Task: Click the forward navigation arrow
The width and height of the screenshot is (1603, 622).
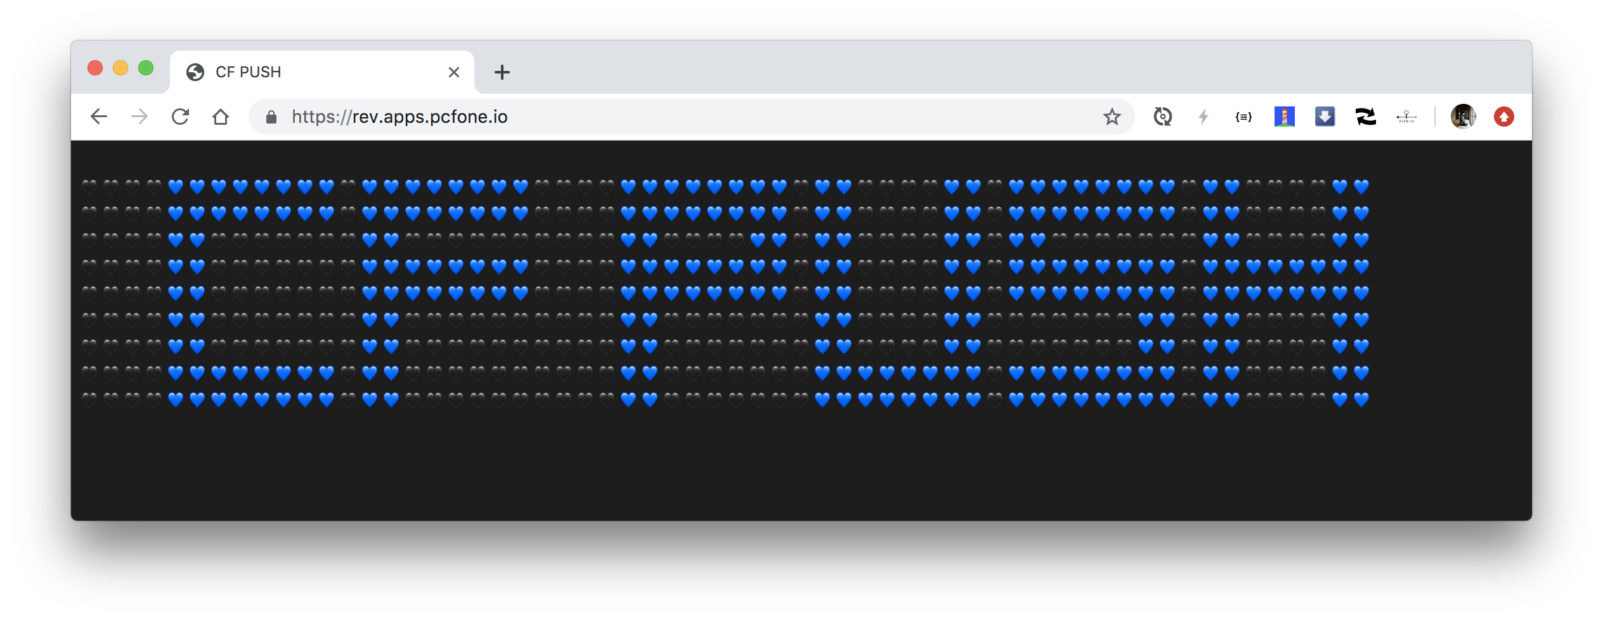Action: (x=140, y=117)
